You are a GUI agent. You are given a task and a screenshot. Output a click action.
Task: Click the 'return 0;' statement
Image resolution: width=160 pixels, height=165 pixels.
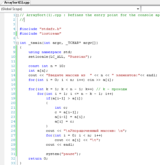(x=38, y=158)
